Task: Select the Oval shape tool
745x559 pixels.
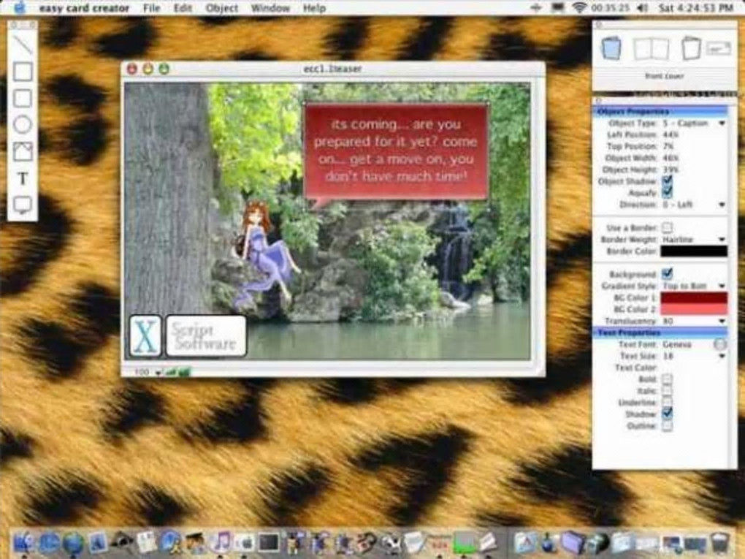Action: tap(23, 124)
